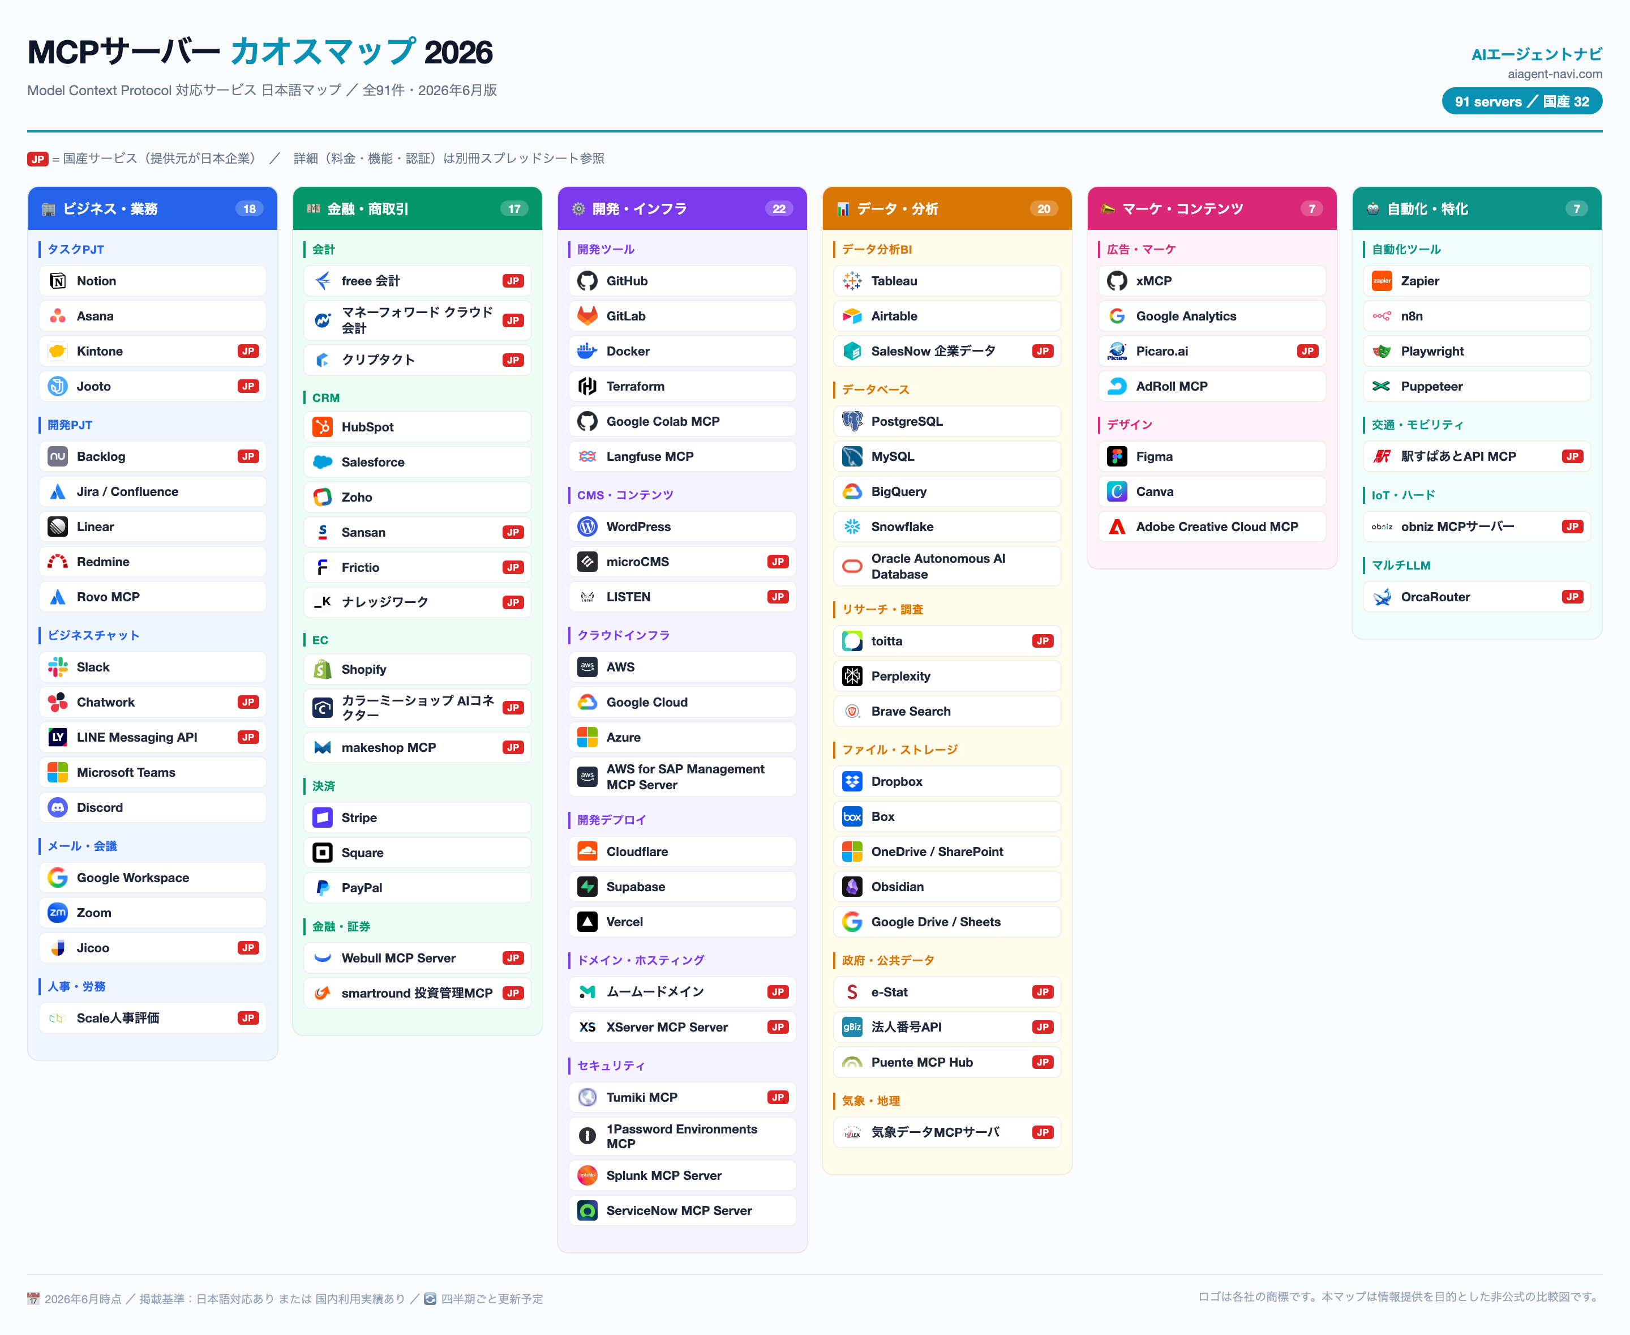Viewport: 1630px width, 1335px height.
Task: Select the 法人番号API text
Action: [907, 1028]
